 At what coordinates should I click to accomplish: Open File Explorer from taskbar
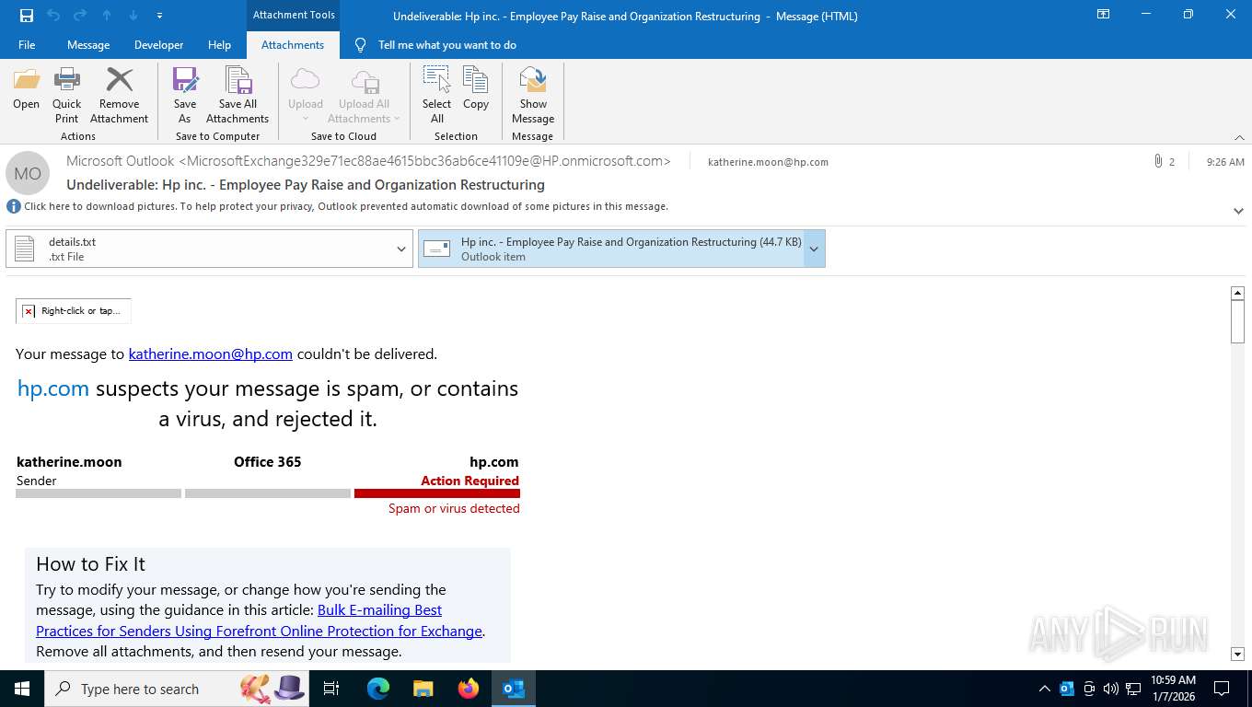click(x=423, y=689)
